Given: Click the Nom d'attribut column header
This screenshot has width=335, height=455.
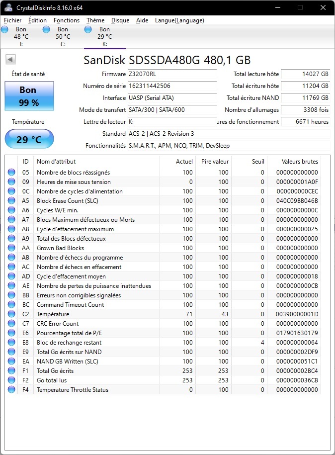Looking at the screenshot, I should [x=96, y=161].
